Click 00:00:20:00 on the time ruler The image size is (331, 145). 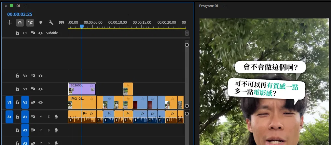(x=167, y=22)
